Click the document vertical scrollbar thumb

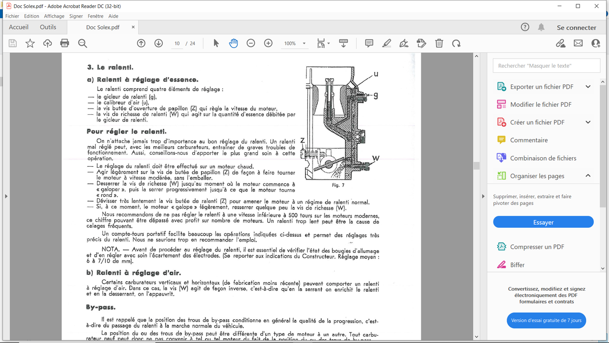tap(477, 165)
